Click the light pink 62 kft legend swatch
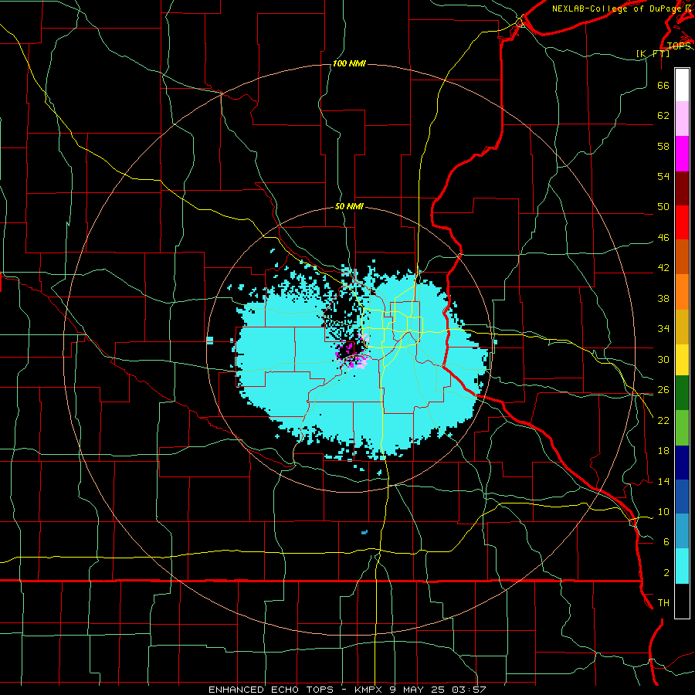Screen dimensions: 695x695 coord(682,118)
